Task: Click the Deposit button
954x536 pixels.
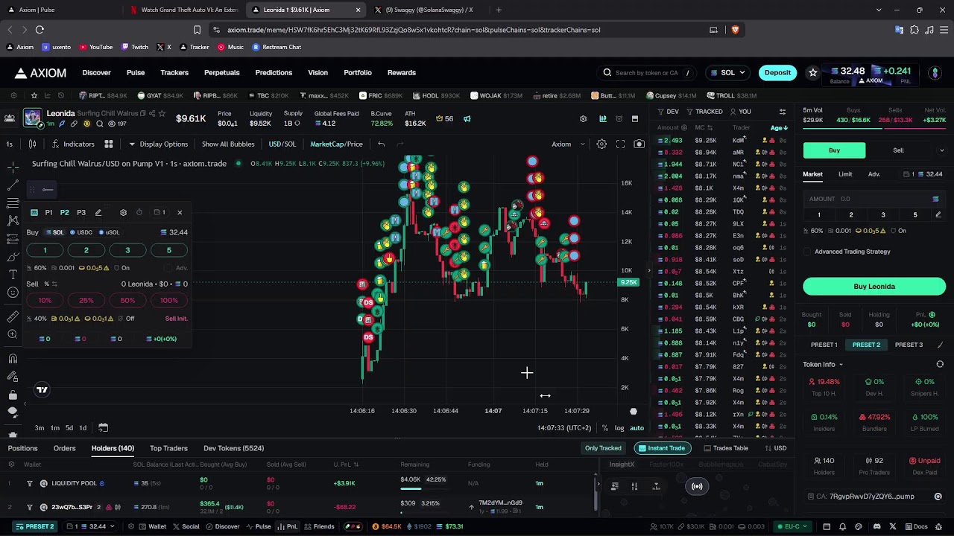Action: pos(777,72)
